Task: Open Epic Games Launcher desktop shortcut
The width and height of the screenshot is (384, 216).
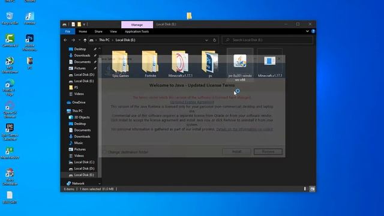Action: (10, 132)
